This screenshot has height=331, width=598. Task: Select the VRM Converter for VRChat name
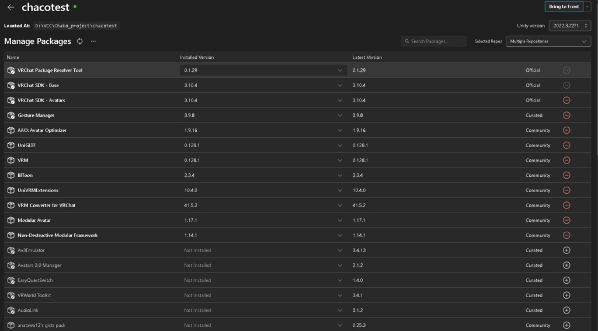47,205
